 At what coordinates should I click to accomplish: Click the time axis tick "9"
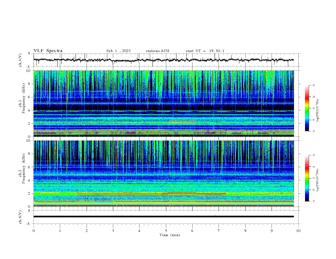tap(272, 231)
